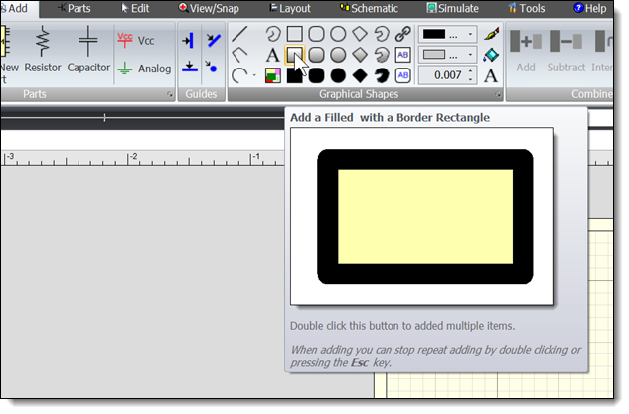Screen dimensions: 629x414
Task: Insert an Analog ground symbol
Action: [x=144, y=69]
